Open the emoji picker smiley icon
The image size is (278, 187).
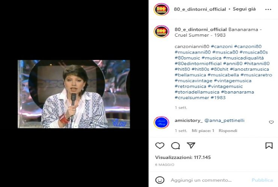(x=160, y=180)
